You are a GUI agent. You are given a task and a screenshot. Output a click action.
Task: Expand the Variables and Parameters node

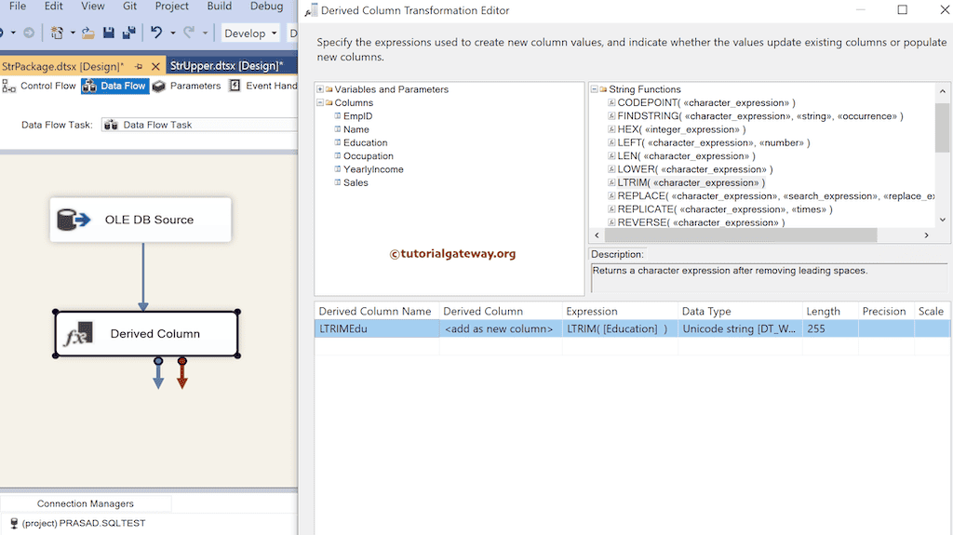(x=320, y=89)
